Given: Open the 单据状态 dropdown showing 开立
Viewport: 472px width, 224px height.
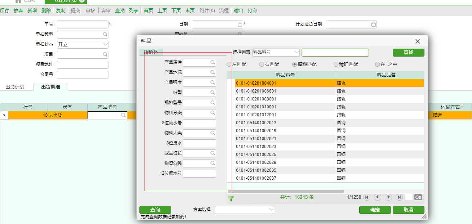Looking at the screenshot, I should click(106, 44).
